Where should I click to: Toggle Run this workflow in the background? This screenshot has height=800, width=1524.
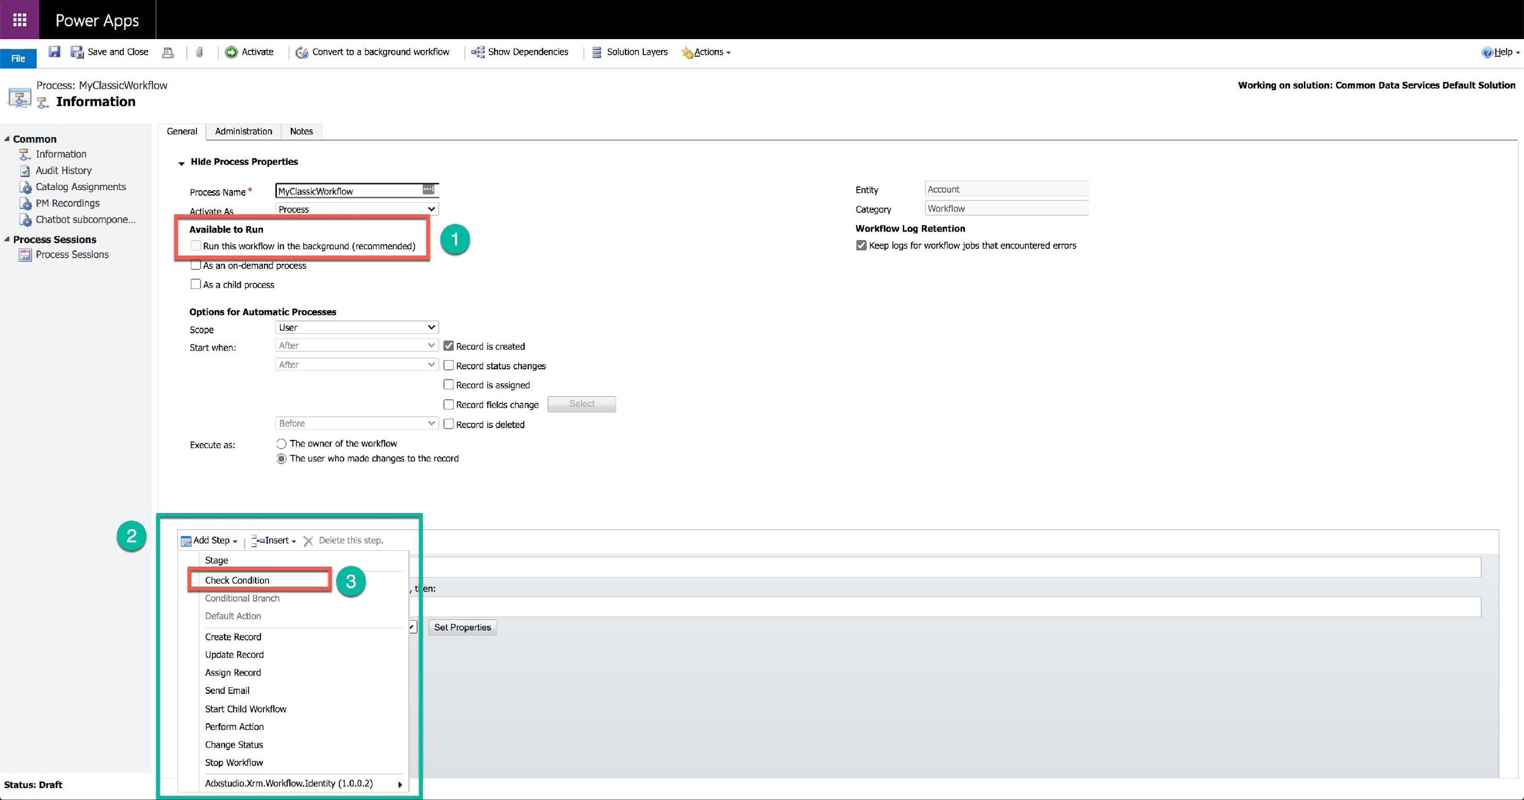point(196,246)
